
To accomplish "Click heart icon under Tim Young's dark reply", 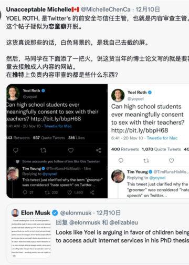I will (x=69, y=192).
